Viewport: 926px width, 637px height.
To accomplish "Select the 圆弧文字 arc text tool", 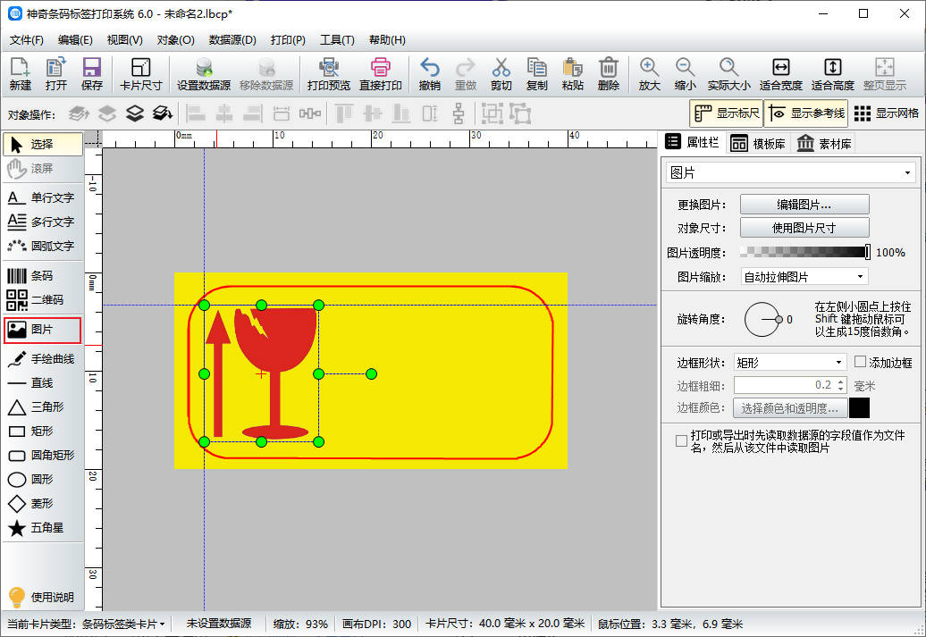I will pos(42,246).
